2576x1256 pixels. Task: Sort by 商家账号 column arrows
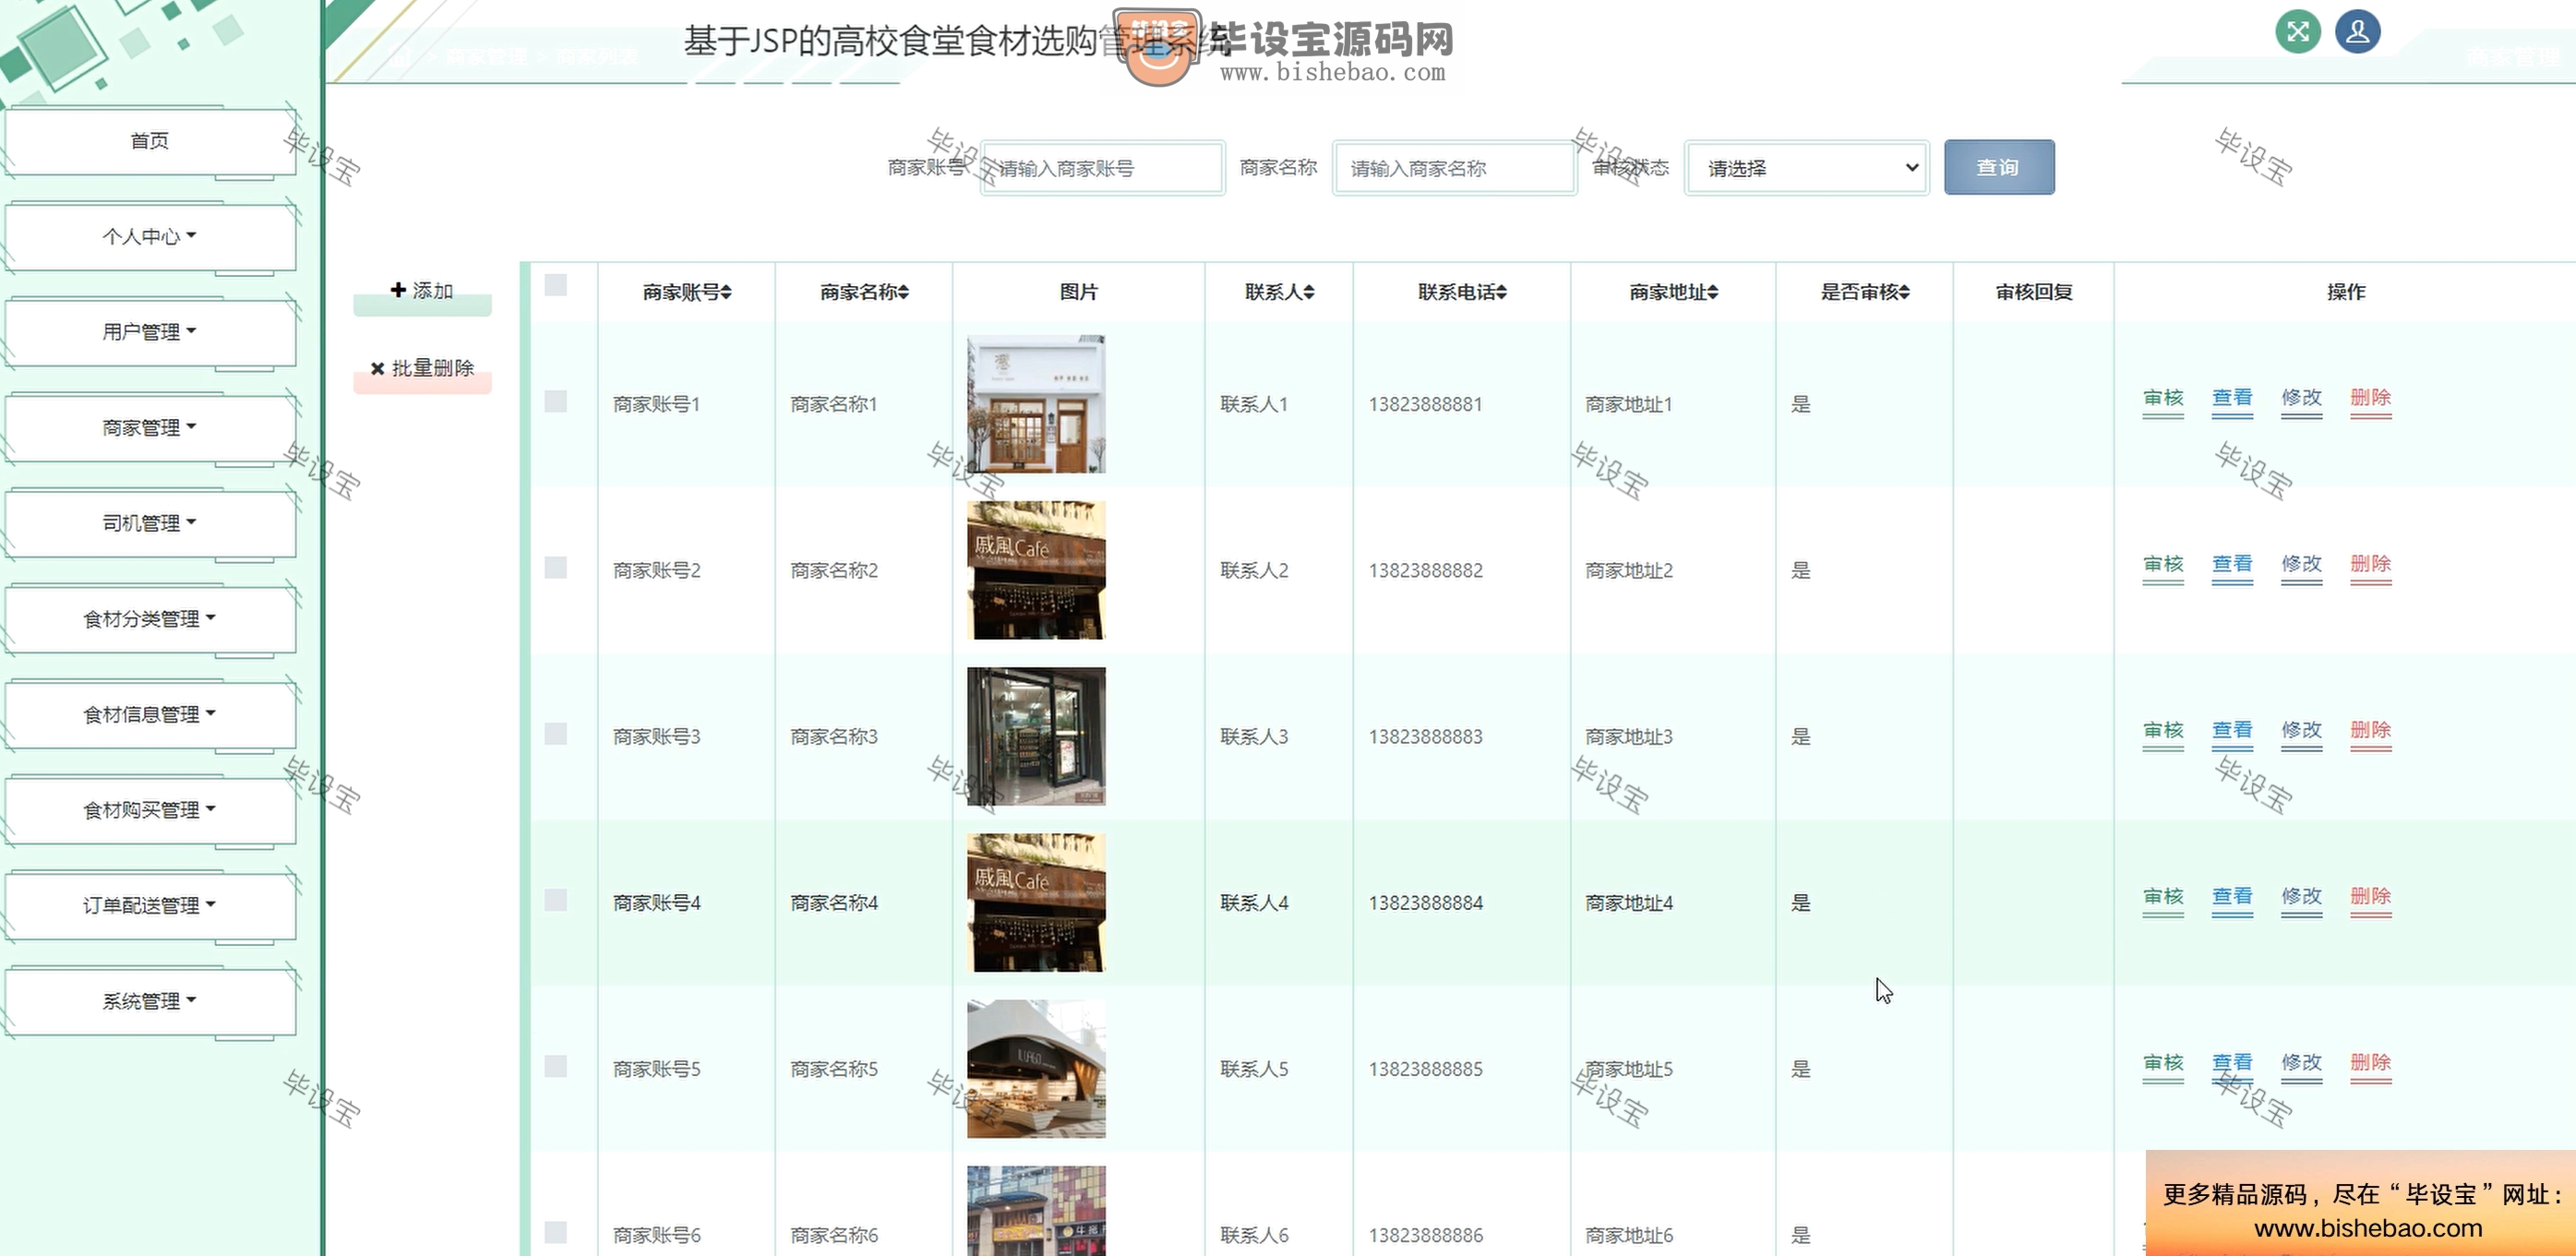726,292
